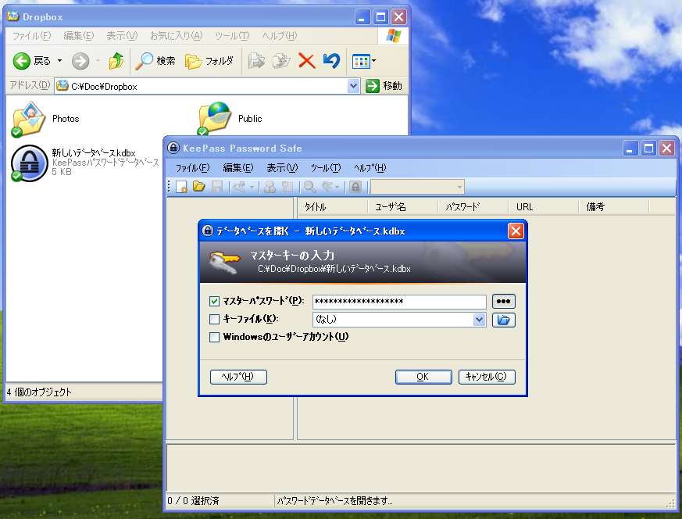Check the Windowsのユーザーアカウント checkbox

[x=214, y=337]
